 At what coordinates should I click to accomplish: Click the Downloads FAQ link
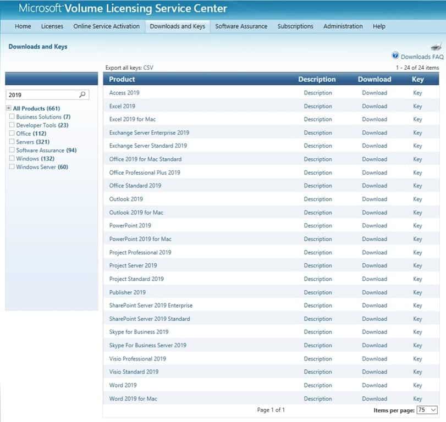point(422,57)
